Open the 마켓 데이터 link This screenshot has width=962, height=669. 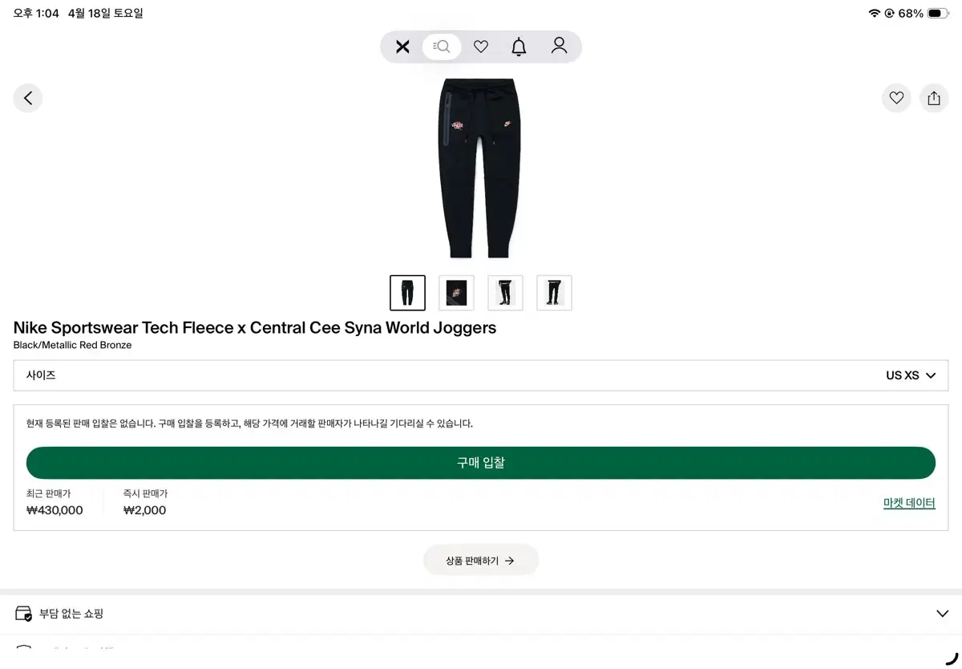pyautogui.click(x=909, y=503)
